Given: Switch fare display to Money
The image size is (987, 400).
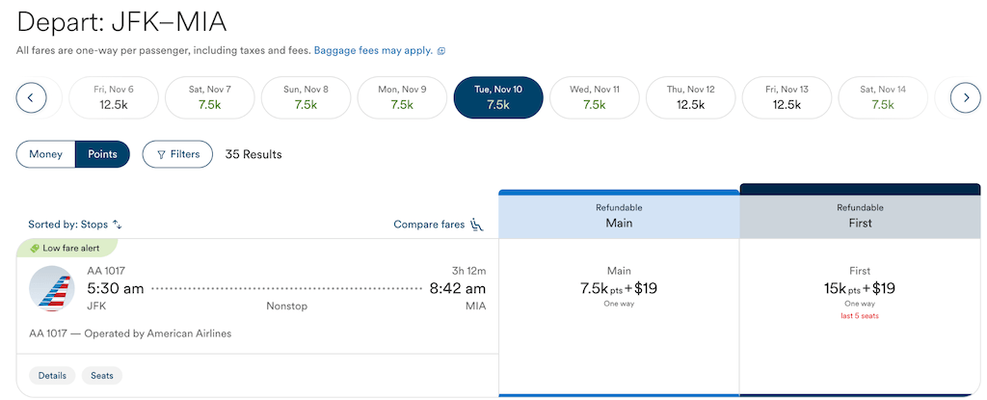Looking at the screenshot, I should [x=46, y=154].
